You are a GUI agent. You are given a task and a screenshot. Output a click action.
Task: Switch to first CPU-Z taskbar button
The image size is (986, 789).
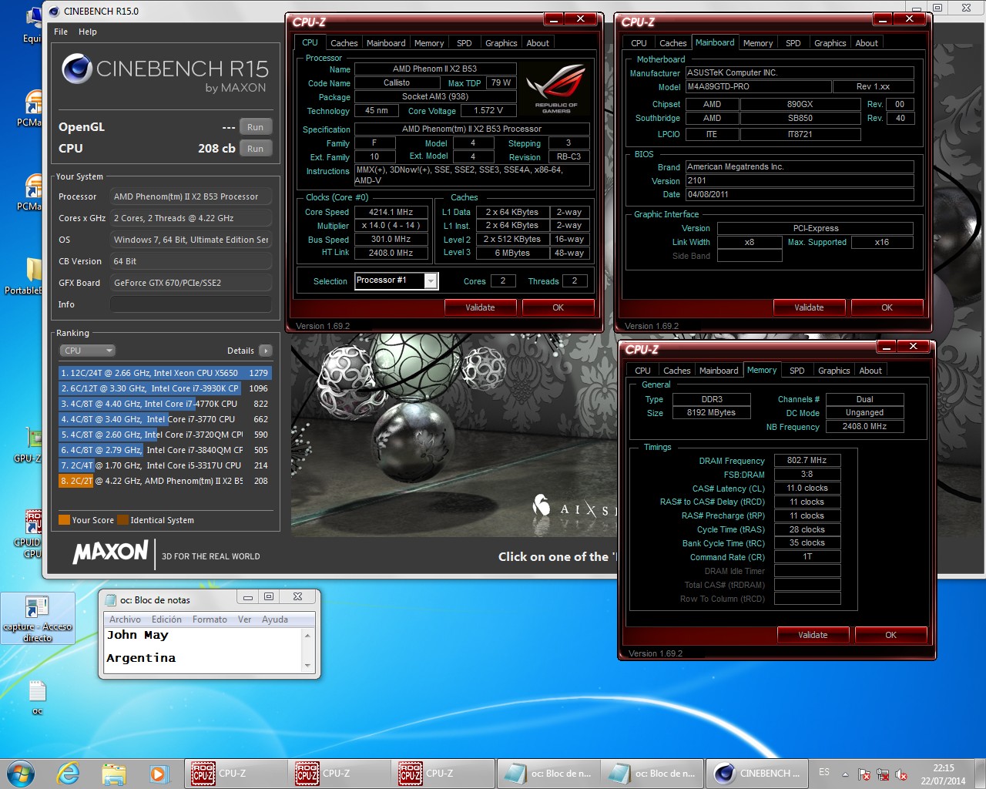(x=235, y=774)
